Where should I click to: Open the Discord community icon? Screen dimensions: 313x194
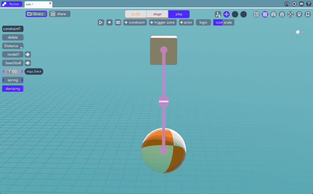(x=301, y=4)
